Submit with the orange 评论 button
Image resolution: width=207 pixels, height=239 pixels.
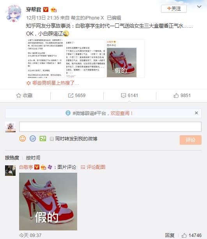[191, 140]
